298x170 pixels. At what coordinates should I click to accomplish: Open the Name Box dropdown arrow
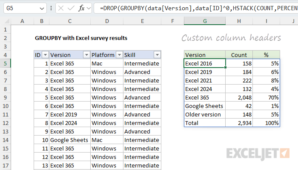pyautogui.click(x=42, y=8)
